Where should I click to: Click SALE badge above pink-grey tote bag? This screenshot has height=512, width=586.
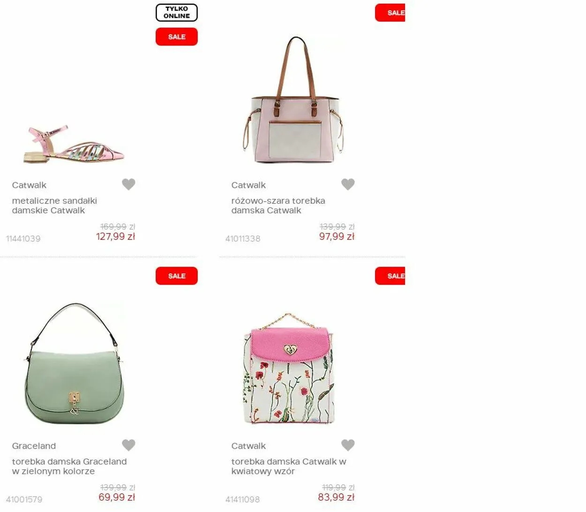[x=390, y=13]
